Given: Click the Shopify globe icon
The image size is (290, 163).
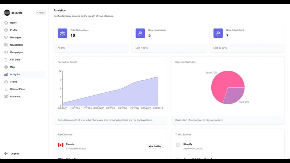Looking at the screenshot, I should coord(178,145).
